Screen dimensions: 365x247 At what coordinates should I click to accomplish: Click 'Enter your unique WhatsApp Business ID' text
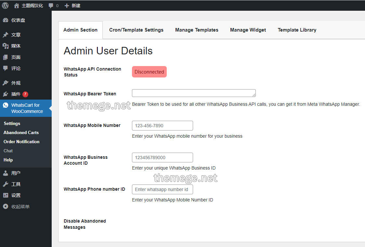(174, 168)
